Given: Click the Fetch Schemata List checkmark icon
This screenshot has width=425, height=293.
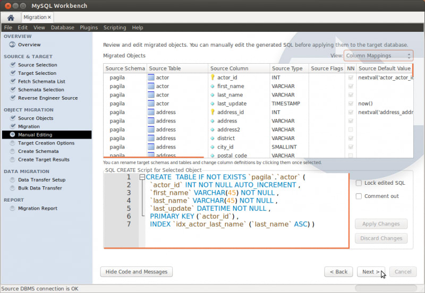Looking at the screenshot, I should [13, 81].
